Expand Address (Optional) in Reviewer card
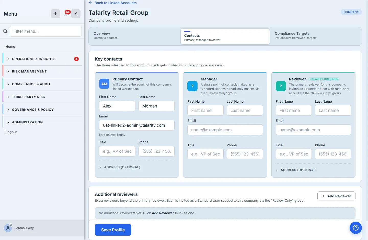 point(296,170)
